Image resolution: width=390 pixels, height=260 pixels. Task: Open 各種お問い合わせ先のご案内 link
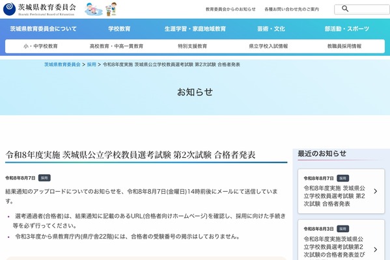292,9
